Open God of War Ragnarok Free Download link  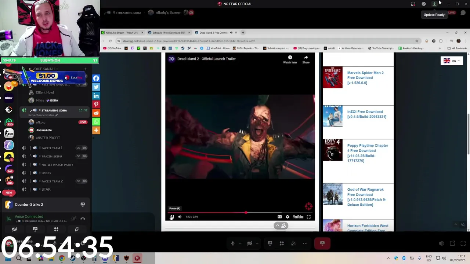coord(366,197)
